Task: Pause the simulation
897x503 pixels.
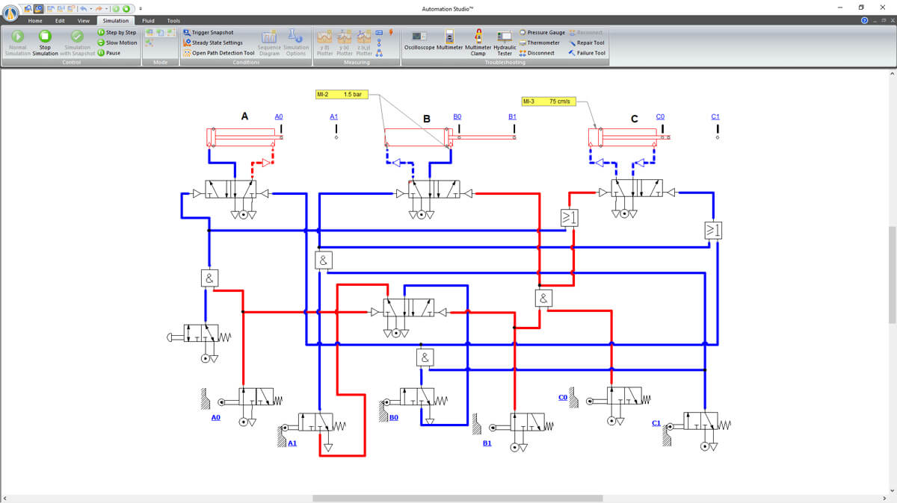Action: (109, 53)
